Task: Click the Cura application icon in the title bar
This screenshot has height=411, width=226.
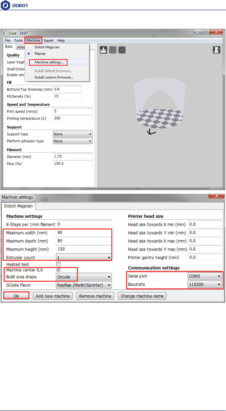Action: tap(5, 33)
